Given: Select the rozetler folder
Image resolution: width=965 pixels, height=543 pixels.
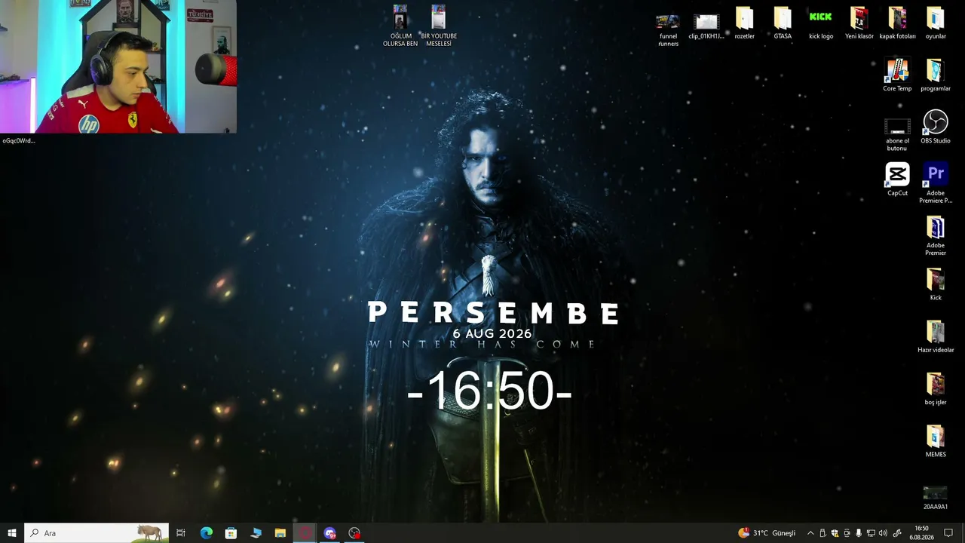Looking at the screenshot, I should [745, 24].
